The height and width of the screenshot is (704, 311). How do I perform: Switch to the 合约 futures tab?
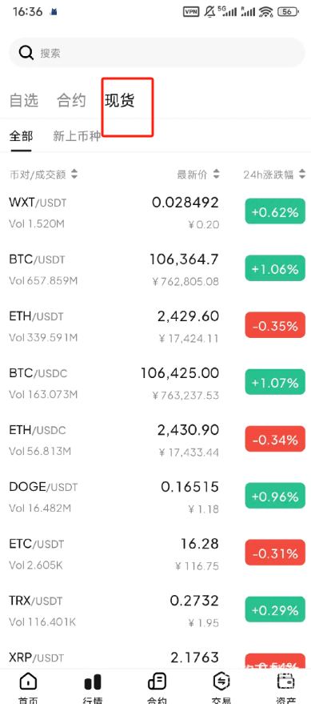point(71,101)
